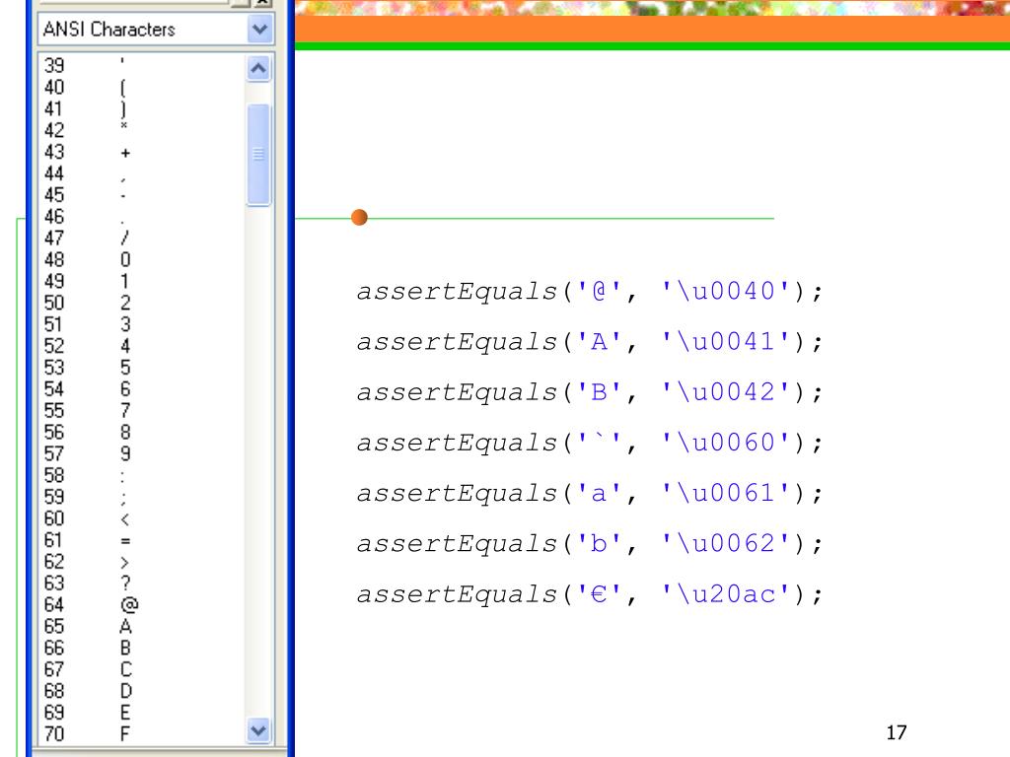Select row 53 digit 5
The width and height of the screenshot is (1010, 757).
click(x=142, y=368)
